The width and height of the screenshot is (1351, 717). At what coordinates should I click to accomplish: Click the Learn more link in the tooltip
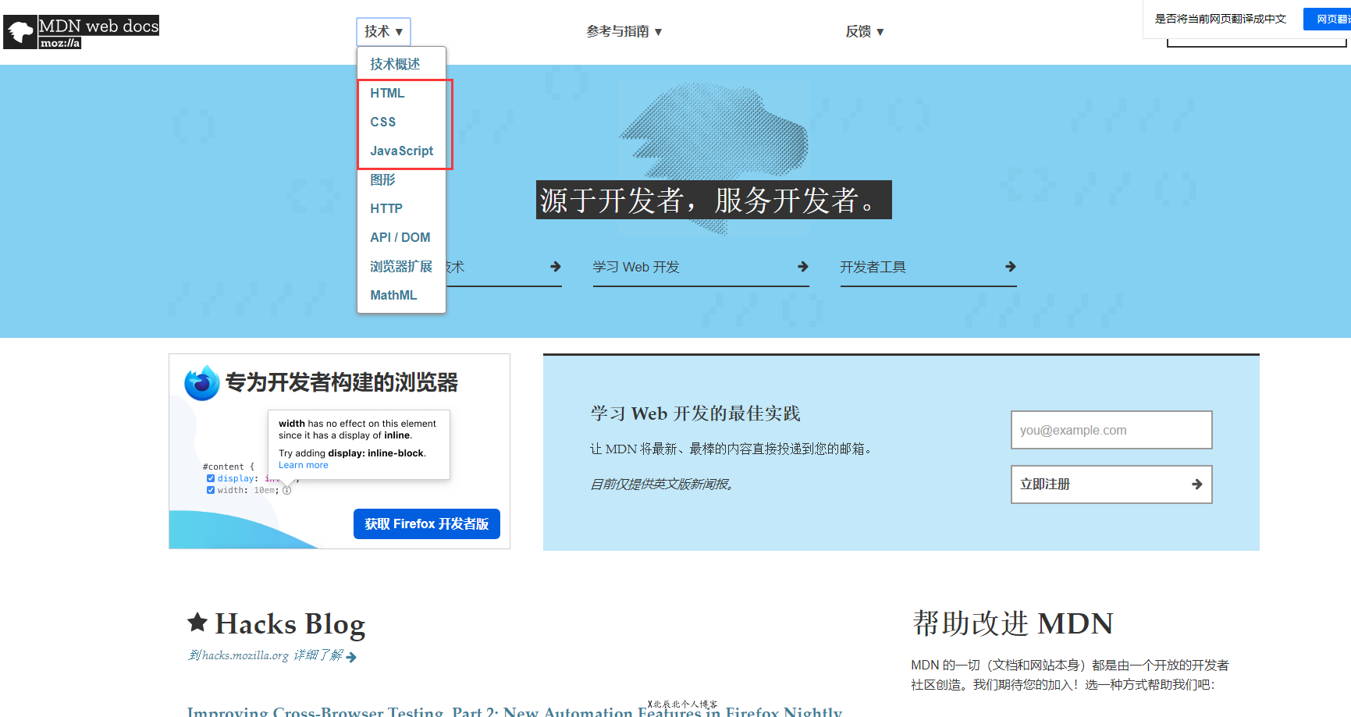pyautogui.click(x=303, y=464)
